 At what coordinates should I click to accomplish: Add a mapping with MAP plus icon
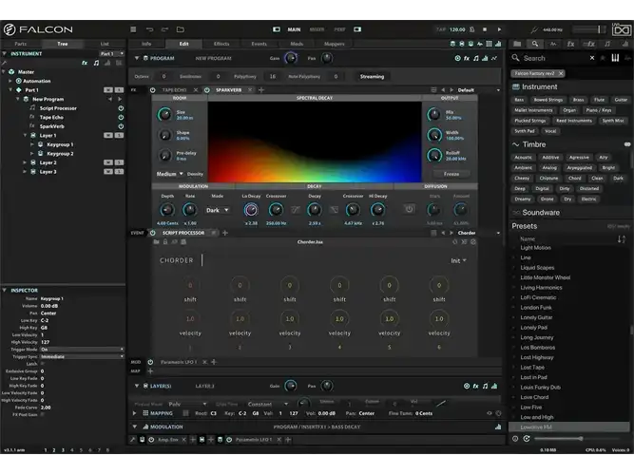150,371
